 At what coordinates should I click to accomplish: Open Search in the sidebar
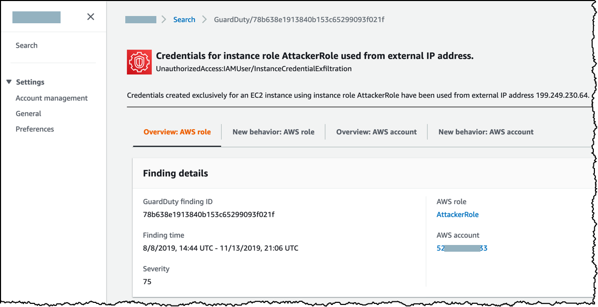(x=26, y=45)
